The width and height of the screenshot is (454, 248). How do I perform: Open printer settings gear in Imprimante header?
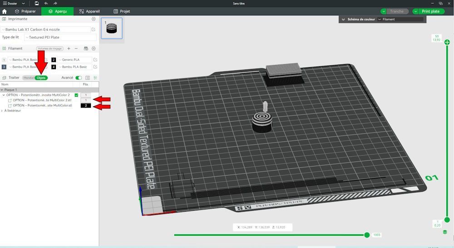(x=94, y=19)
